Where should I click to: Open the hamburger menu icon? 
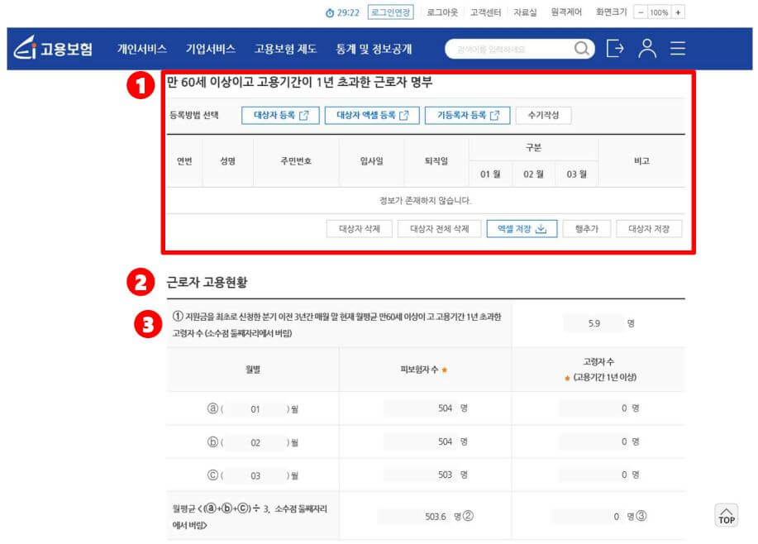click(678, 48)
